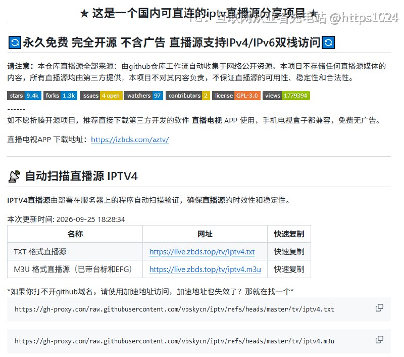The height and width of the screenshot is (357, 404).
Task: Click the 自动扫描直播源 IPTV4 heading
Action: click(81, 176)
